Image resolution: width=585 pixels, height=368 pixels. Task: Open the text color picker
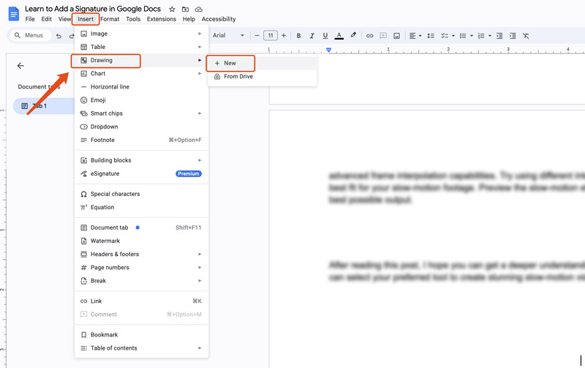point(339,36)
